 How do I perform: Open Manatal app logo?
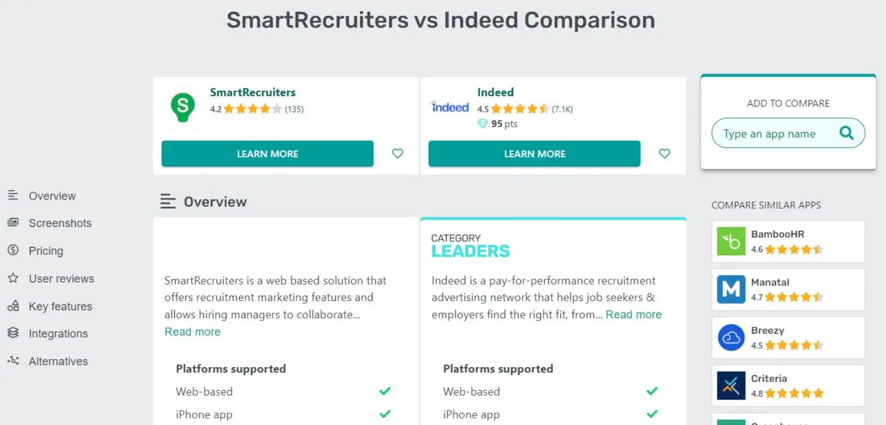pyautogui.click(x=731, y=290)
